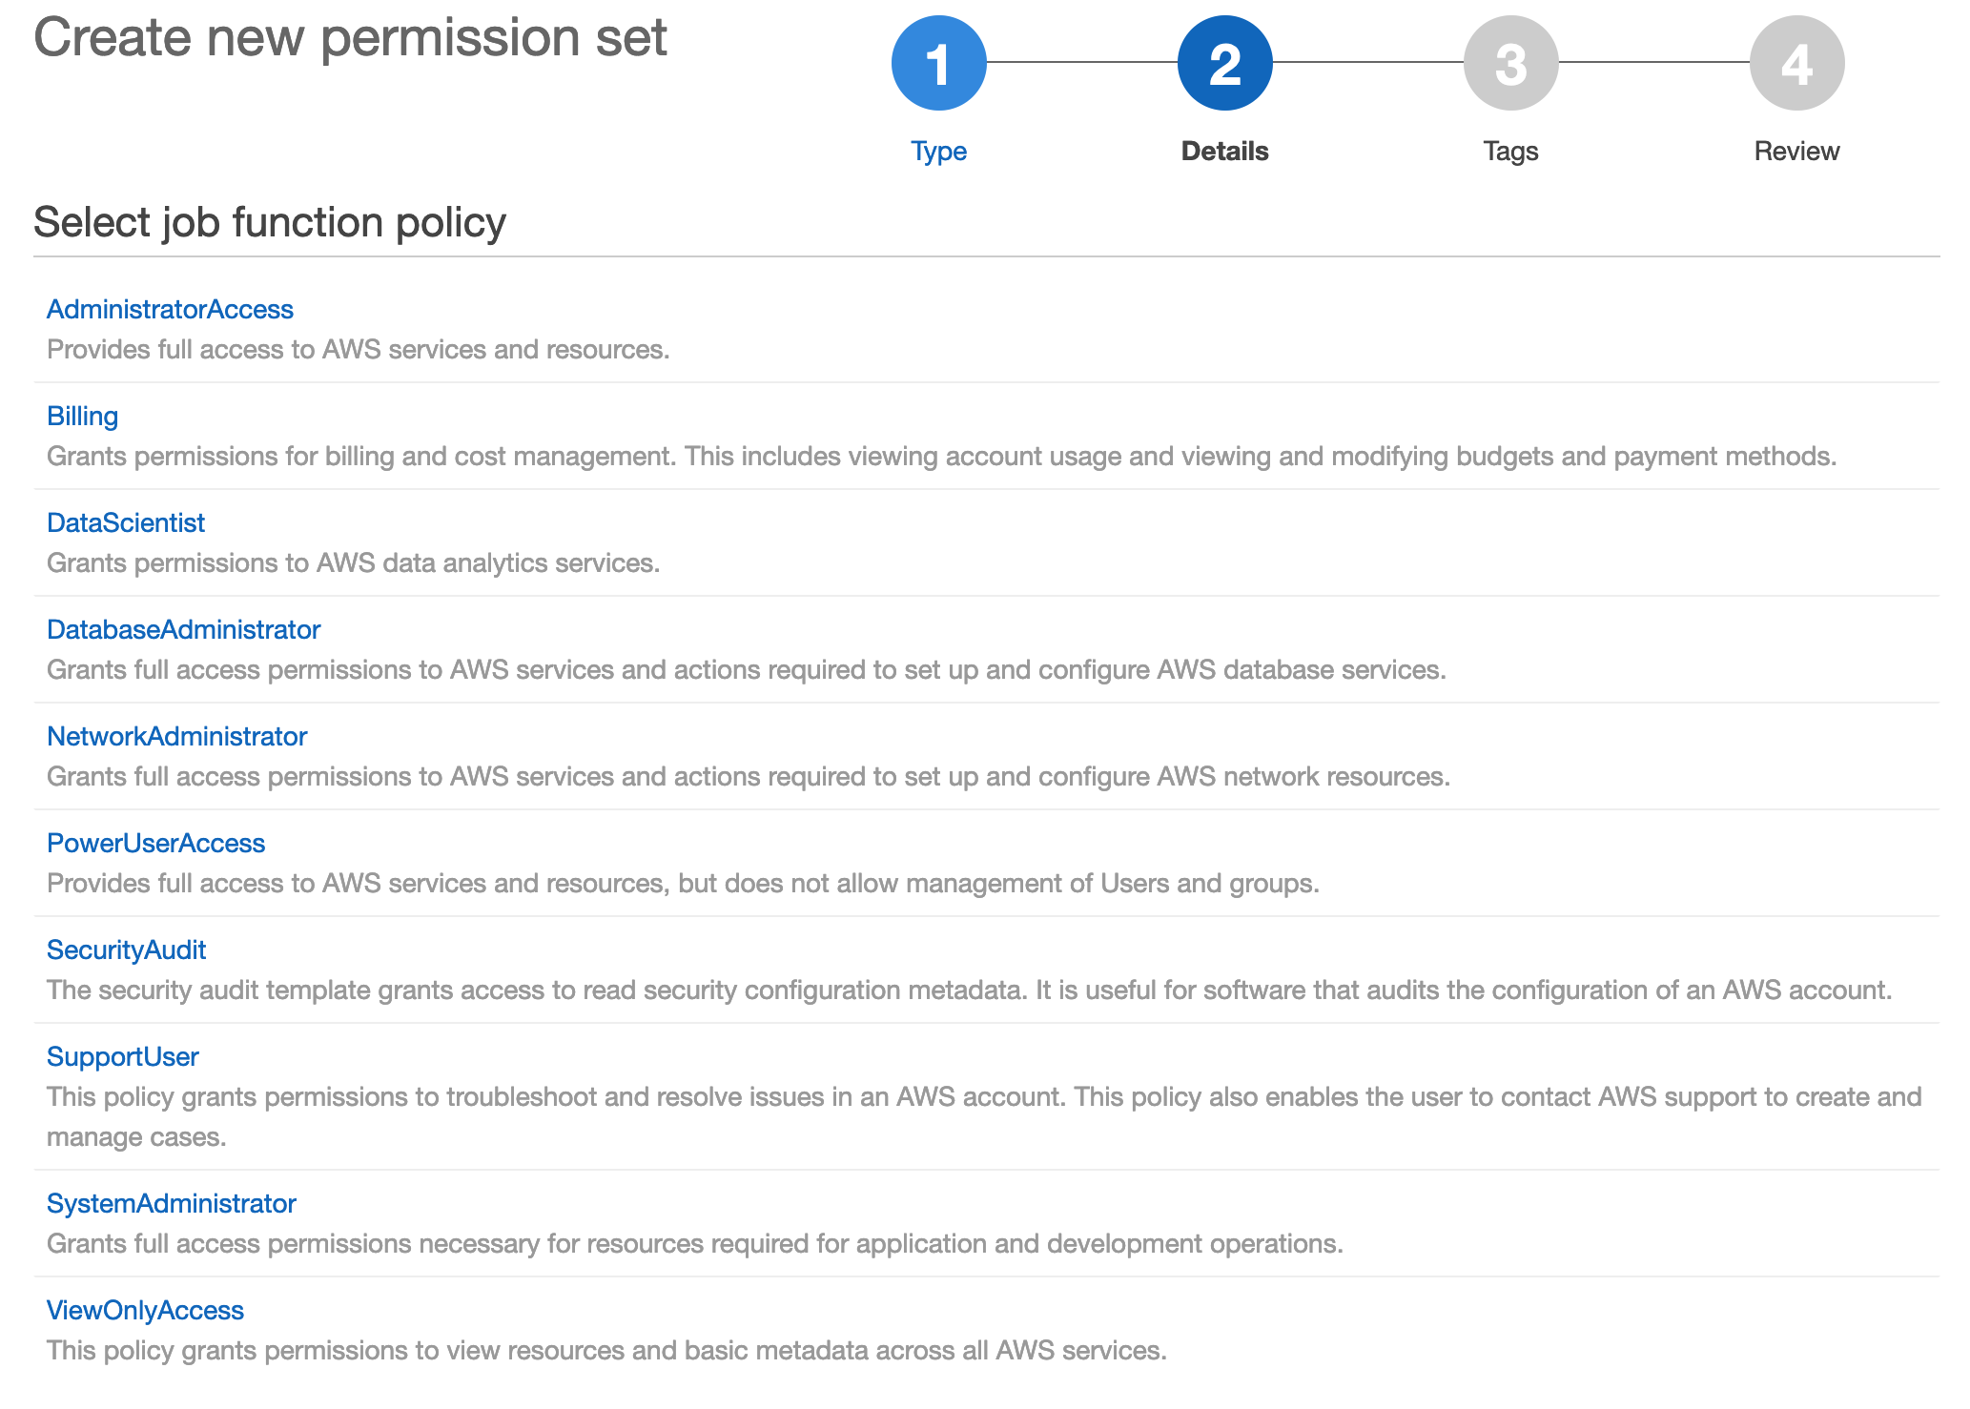
Task: Pick the PowerUserAccess policy
Action: pyautogui.click(x=156, y=843)
